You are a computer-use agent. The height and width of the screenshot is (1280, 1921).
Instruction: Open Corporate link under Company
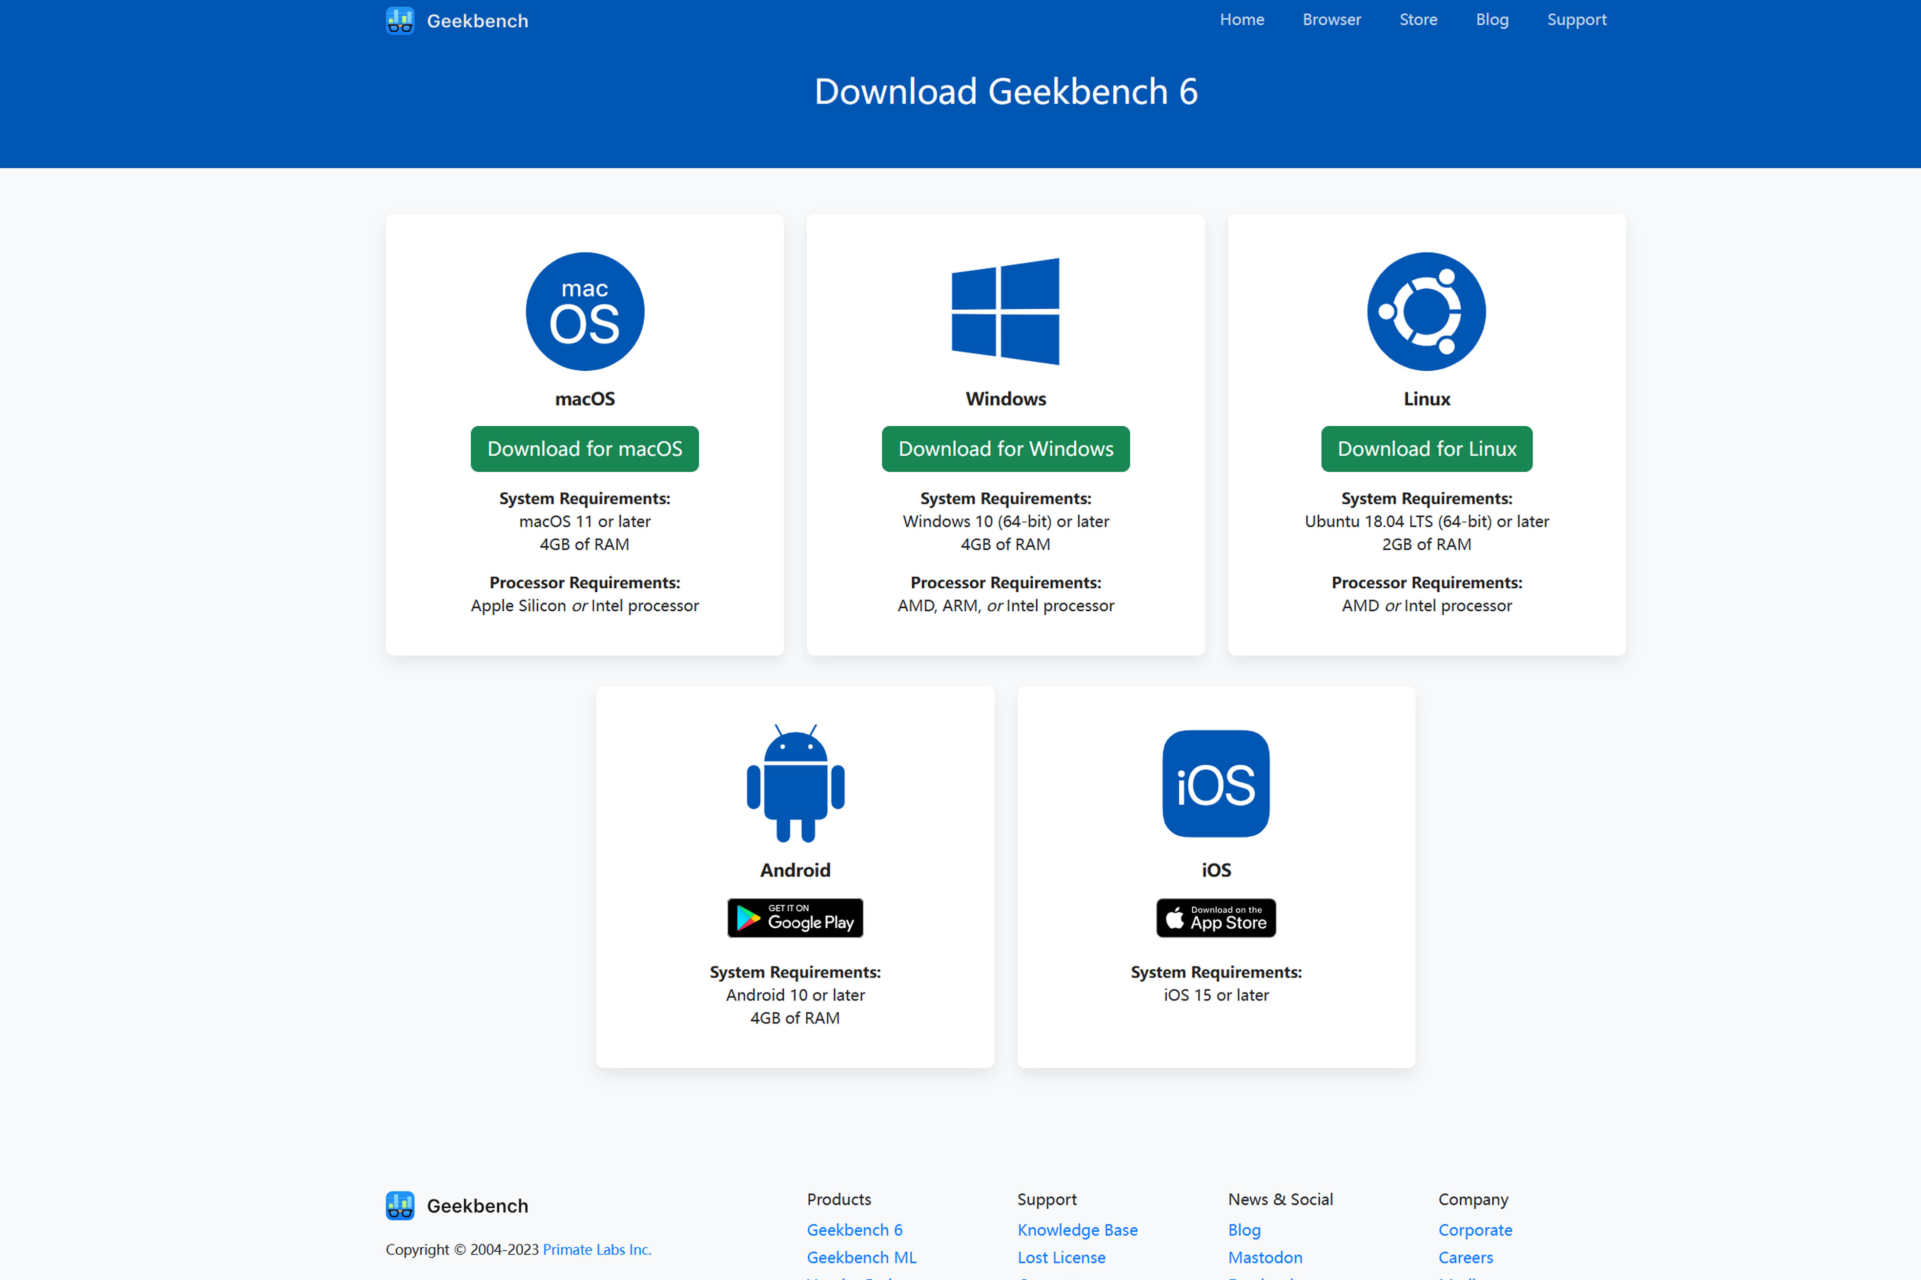tap(1476, 1230)
